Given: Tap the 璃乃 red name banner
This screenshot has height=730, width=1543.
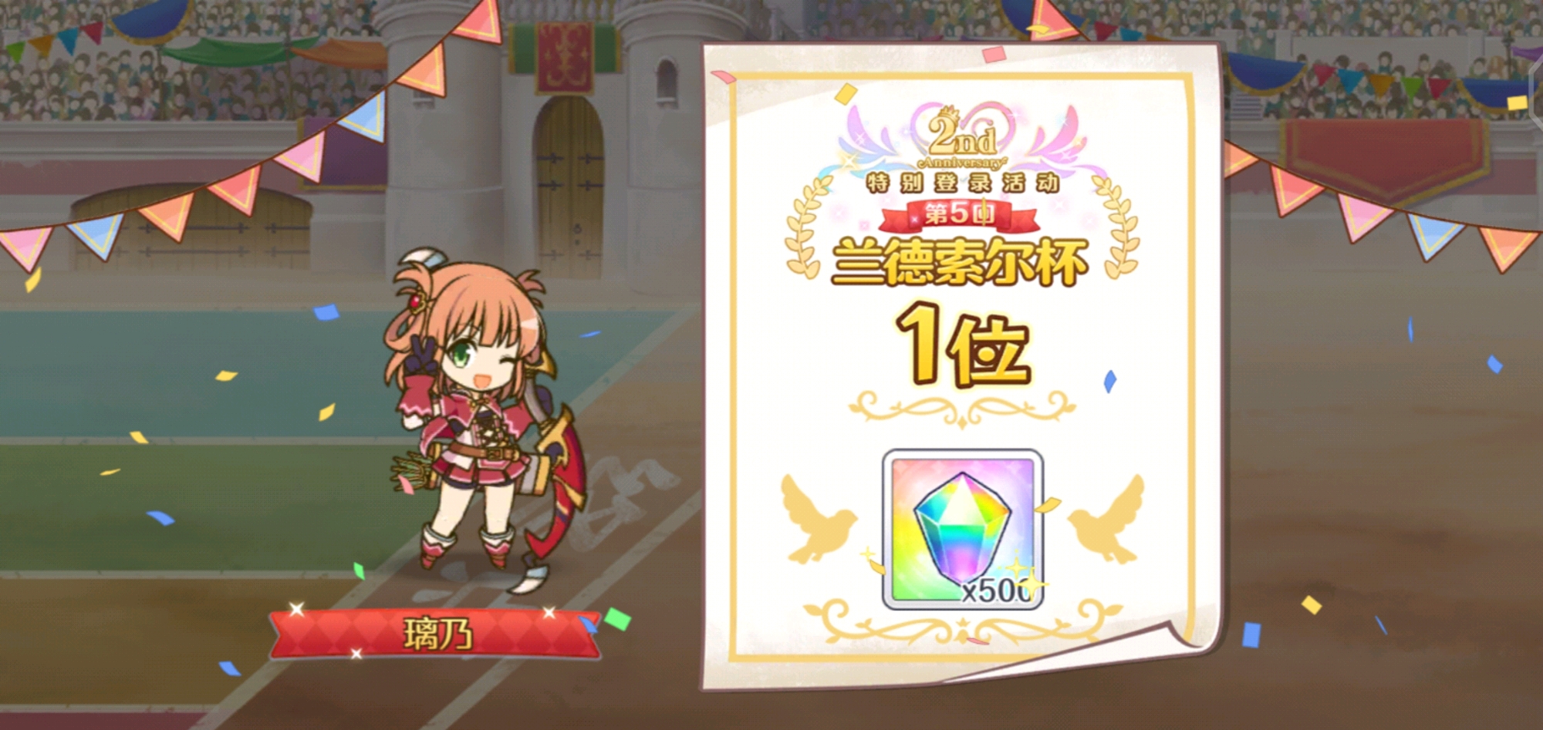Looking at the screenshot, I should pos(436,634).
